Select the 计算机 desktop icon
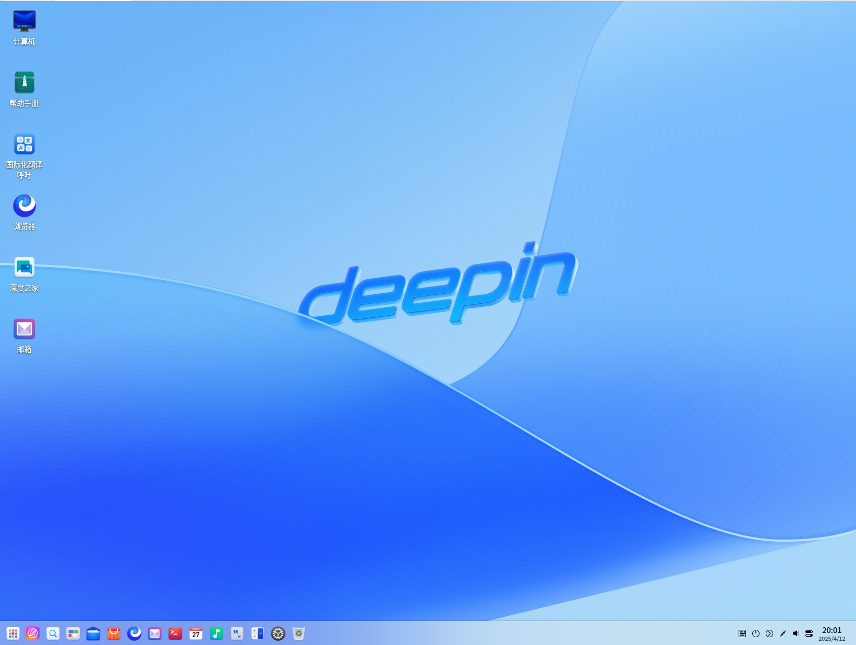Screen dimensions: 856x645 pyautogui.click(x=25, y=28)
